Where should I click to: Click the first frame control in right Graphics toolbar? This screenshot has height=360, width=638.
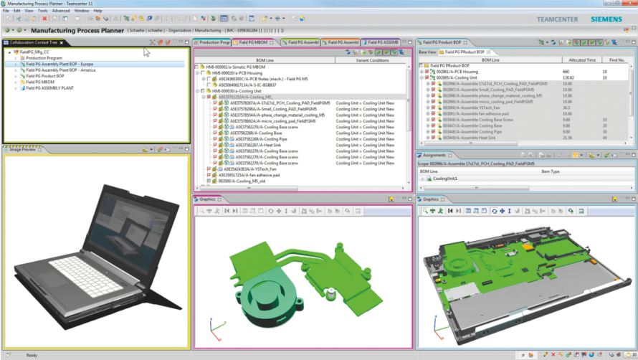point(450,211)
